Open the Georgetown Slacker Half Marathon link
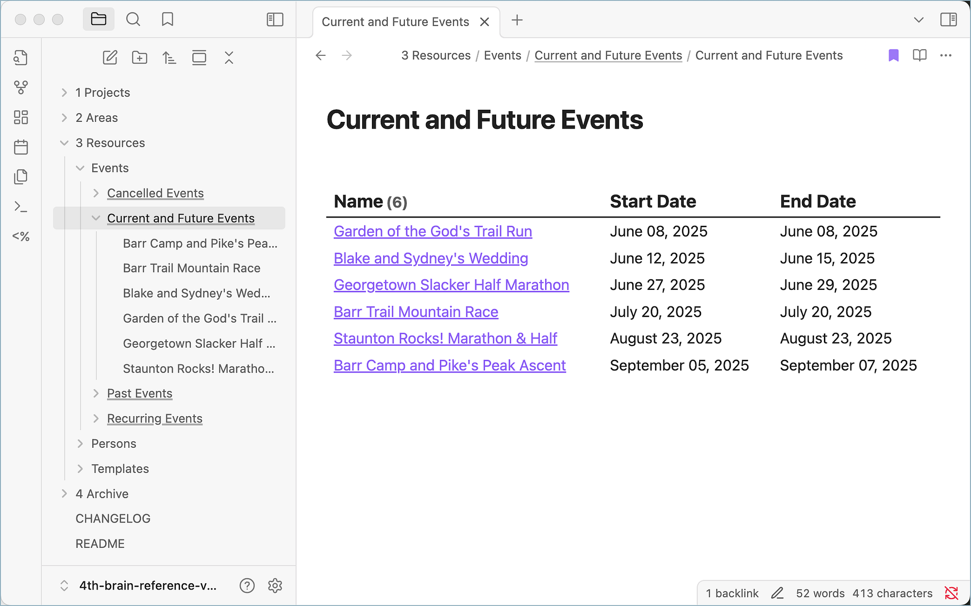The width and height of the screenshot is (971, 606). pyautogui.click(x=451, y=285)
